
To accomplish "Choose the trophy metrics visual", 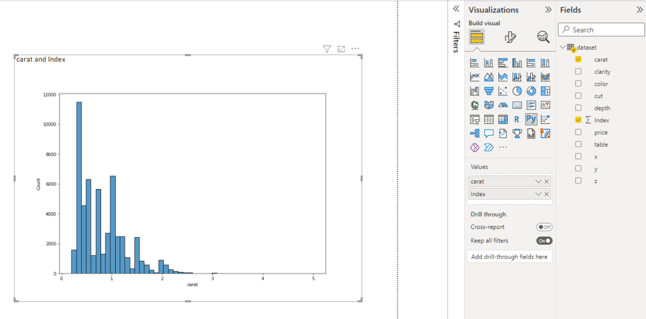I will click(517, 133).
